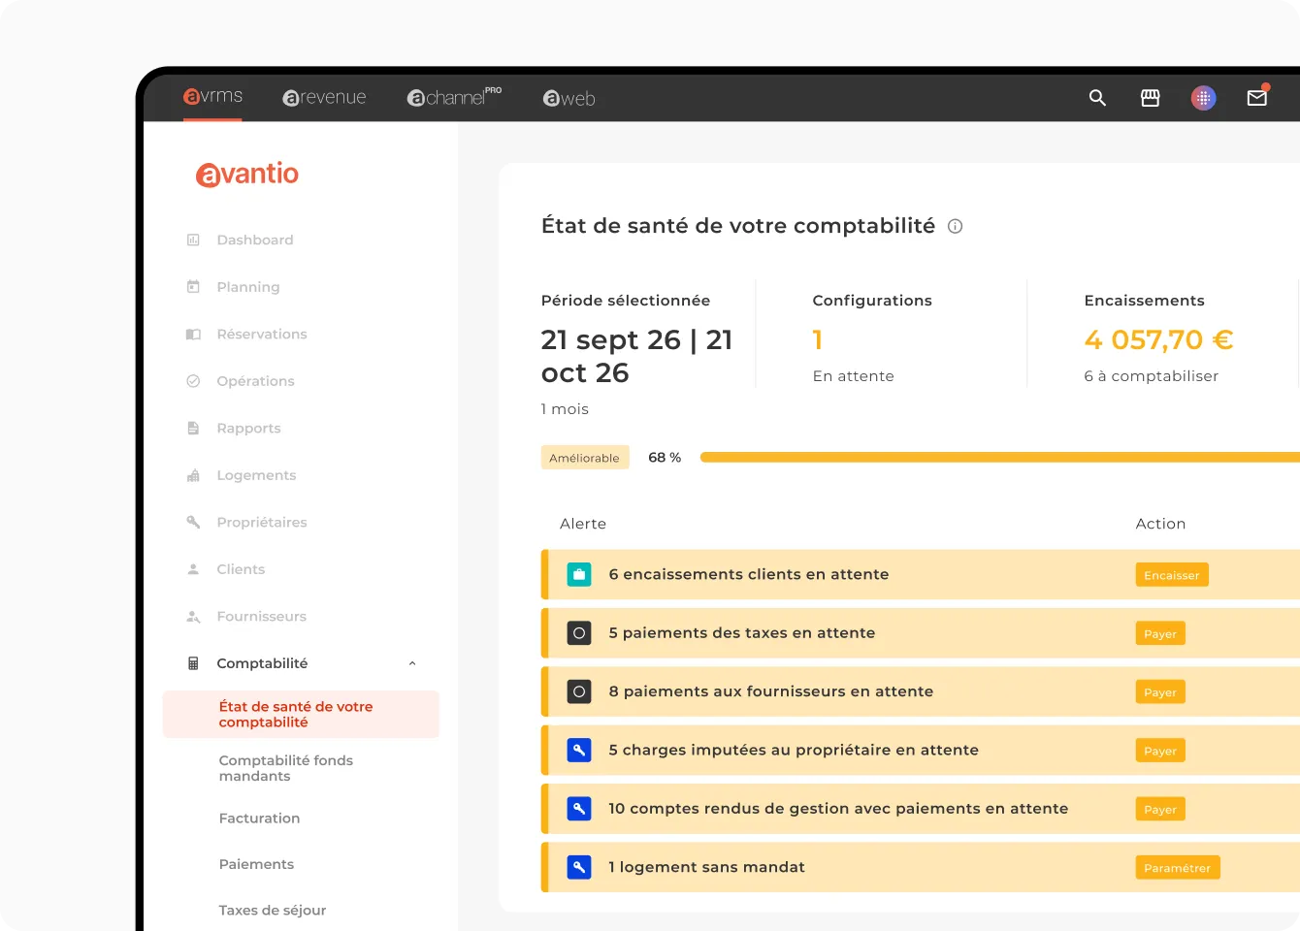Open Dashboard menu item
Image resolution: width=1300 pixels, height=931 pixels.
(x=254, y=240)
